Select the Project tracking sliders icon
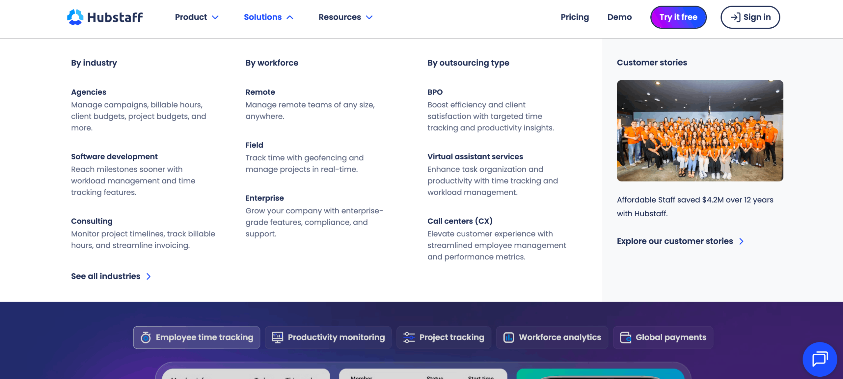843x379 pixels. [409, 337]
